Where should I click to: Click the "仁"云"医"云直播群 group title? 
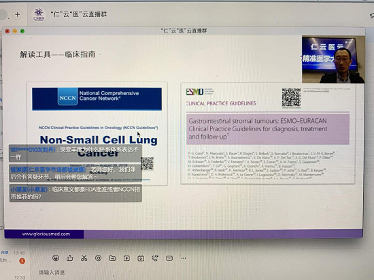(x=79, y=14)
